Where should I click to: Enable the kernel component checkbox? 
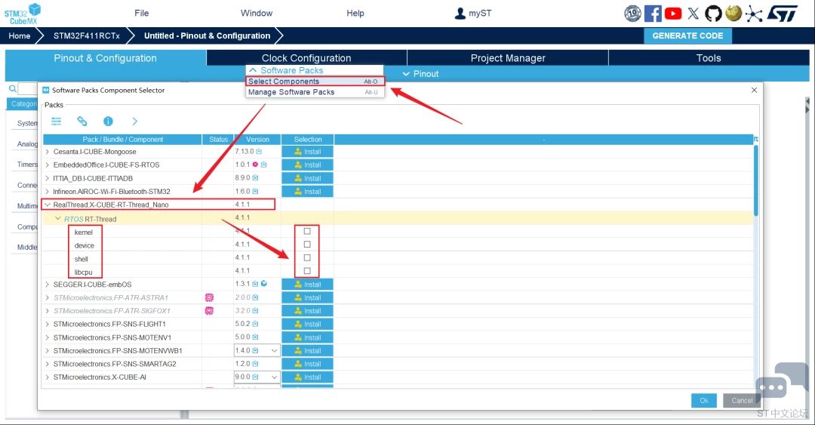pos(307,231)
